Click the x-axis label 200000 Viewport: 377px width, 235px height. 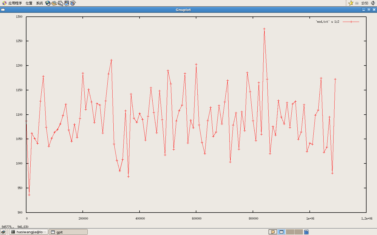(83, 219)
